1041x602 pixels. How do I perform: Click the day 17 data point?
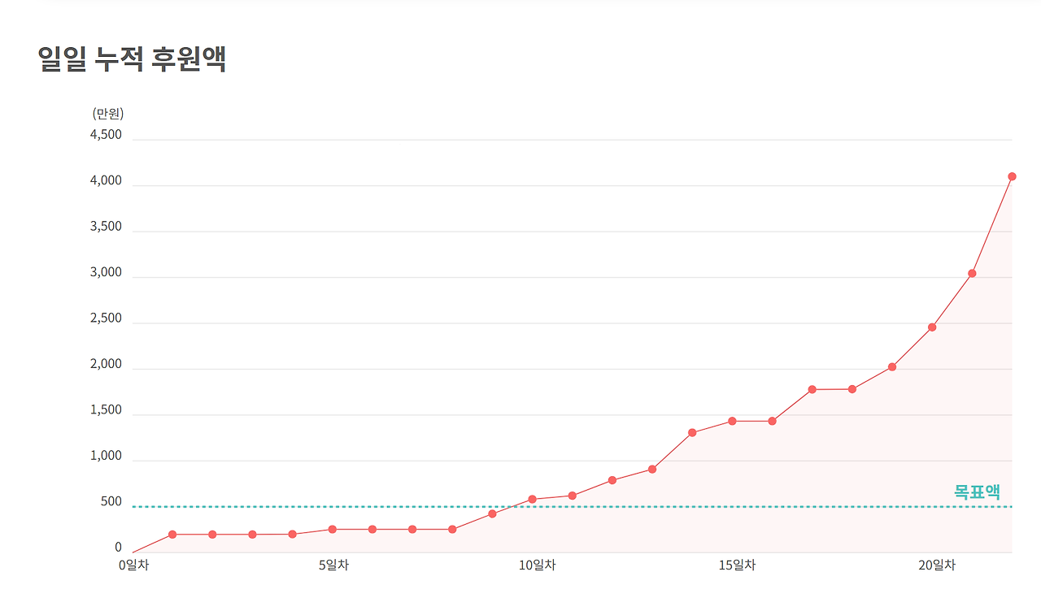(812, 389)
